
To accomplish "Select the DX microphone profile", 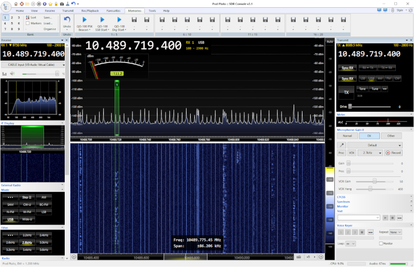I will (x=369, y=136).
